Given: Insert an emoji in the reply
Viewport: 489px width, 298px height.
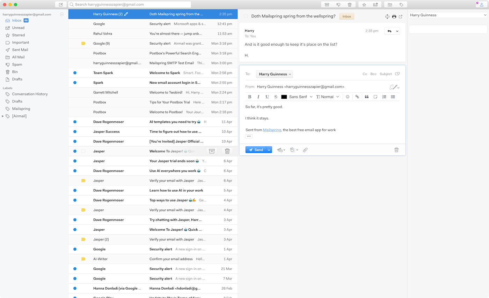Looking at the screenshot, I should click(x=348, y=97).
